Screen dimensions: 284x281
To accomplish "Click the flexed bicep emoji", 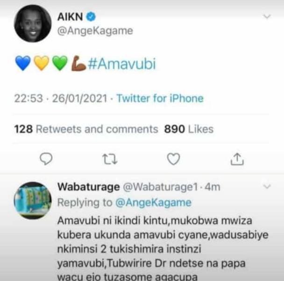I will click(78, 63).
